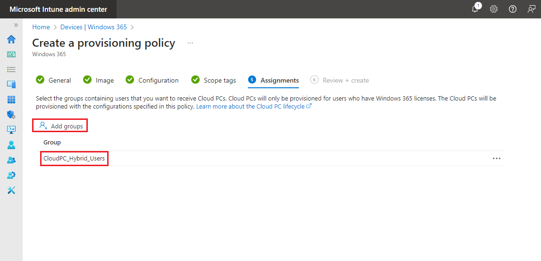Viewport: 541px width, 261px height.
Task: Open Tenant administration icon in sidebar
Action: tap(11, 175)
